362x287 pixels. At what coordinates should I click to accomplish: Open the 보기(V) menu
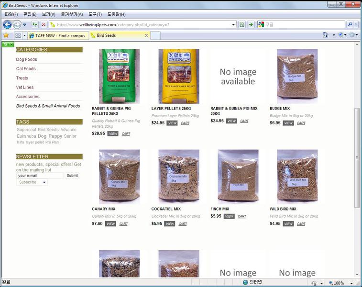pos(48,14)
